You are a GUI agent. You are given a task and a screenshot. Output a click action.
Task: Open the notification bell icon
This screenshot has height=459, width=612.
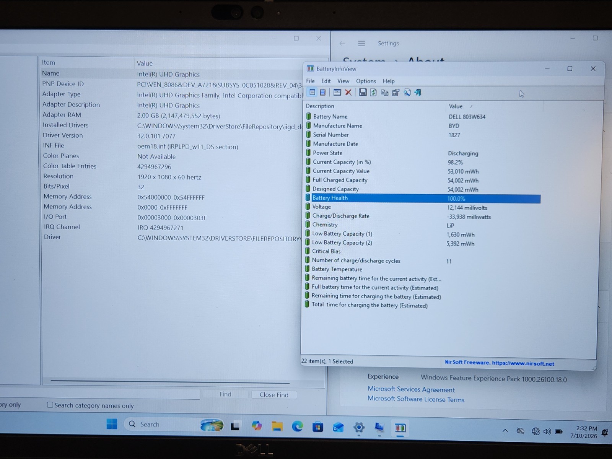(x=605, y=433)
